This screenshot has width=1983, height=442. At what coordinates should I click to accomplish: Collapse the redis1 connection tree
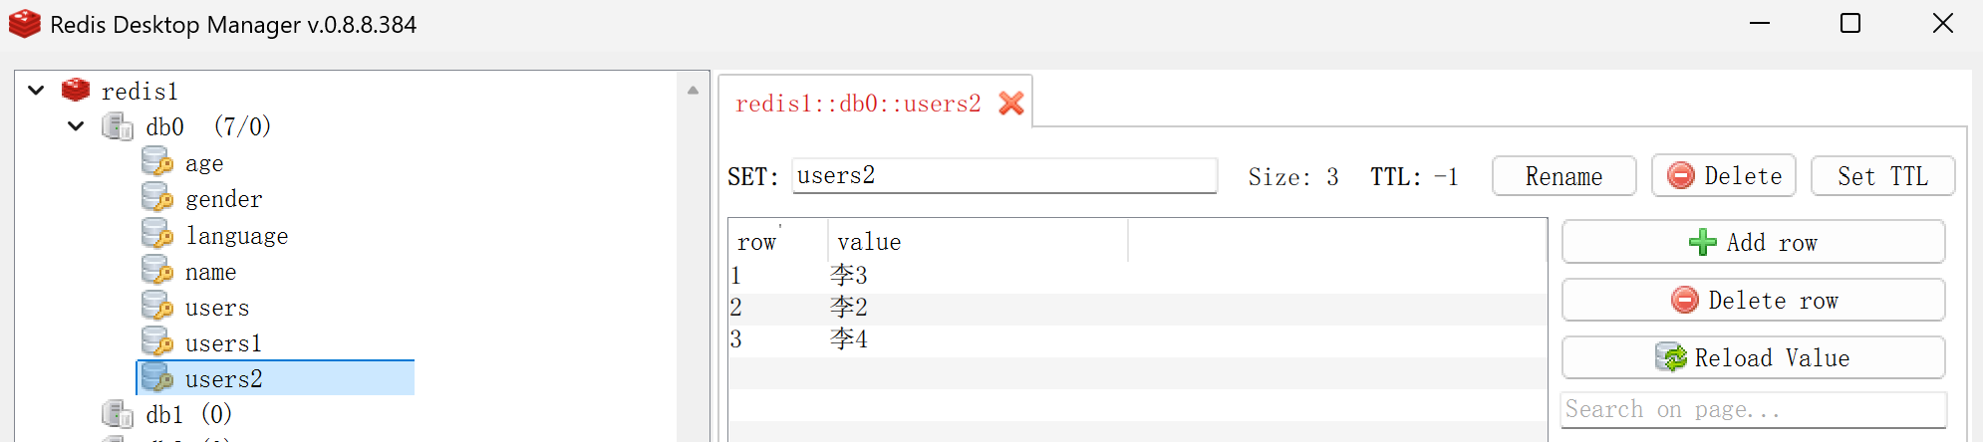[36, 91]
